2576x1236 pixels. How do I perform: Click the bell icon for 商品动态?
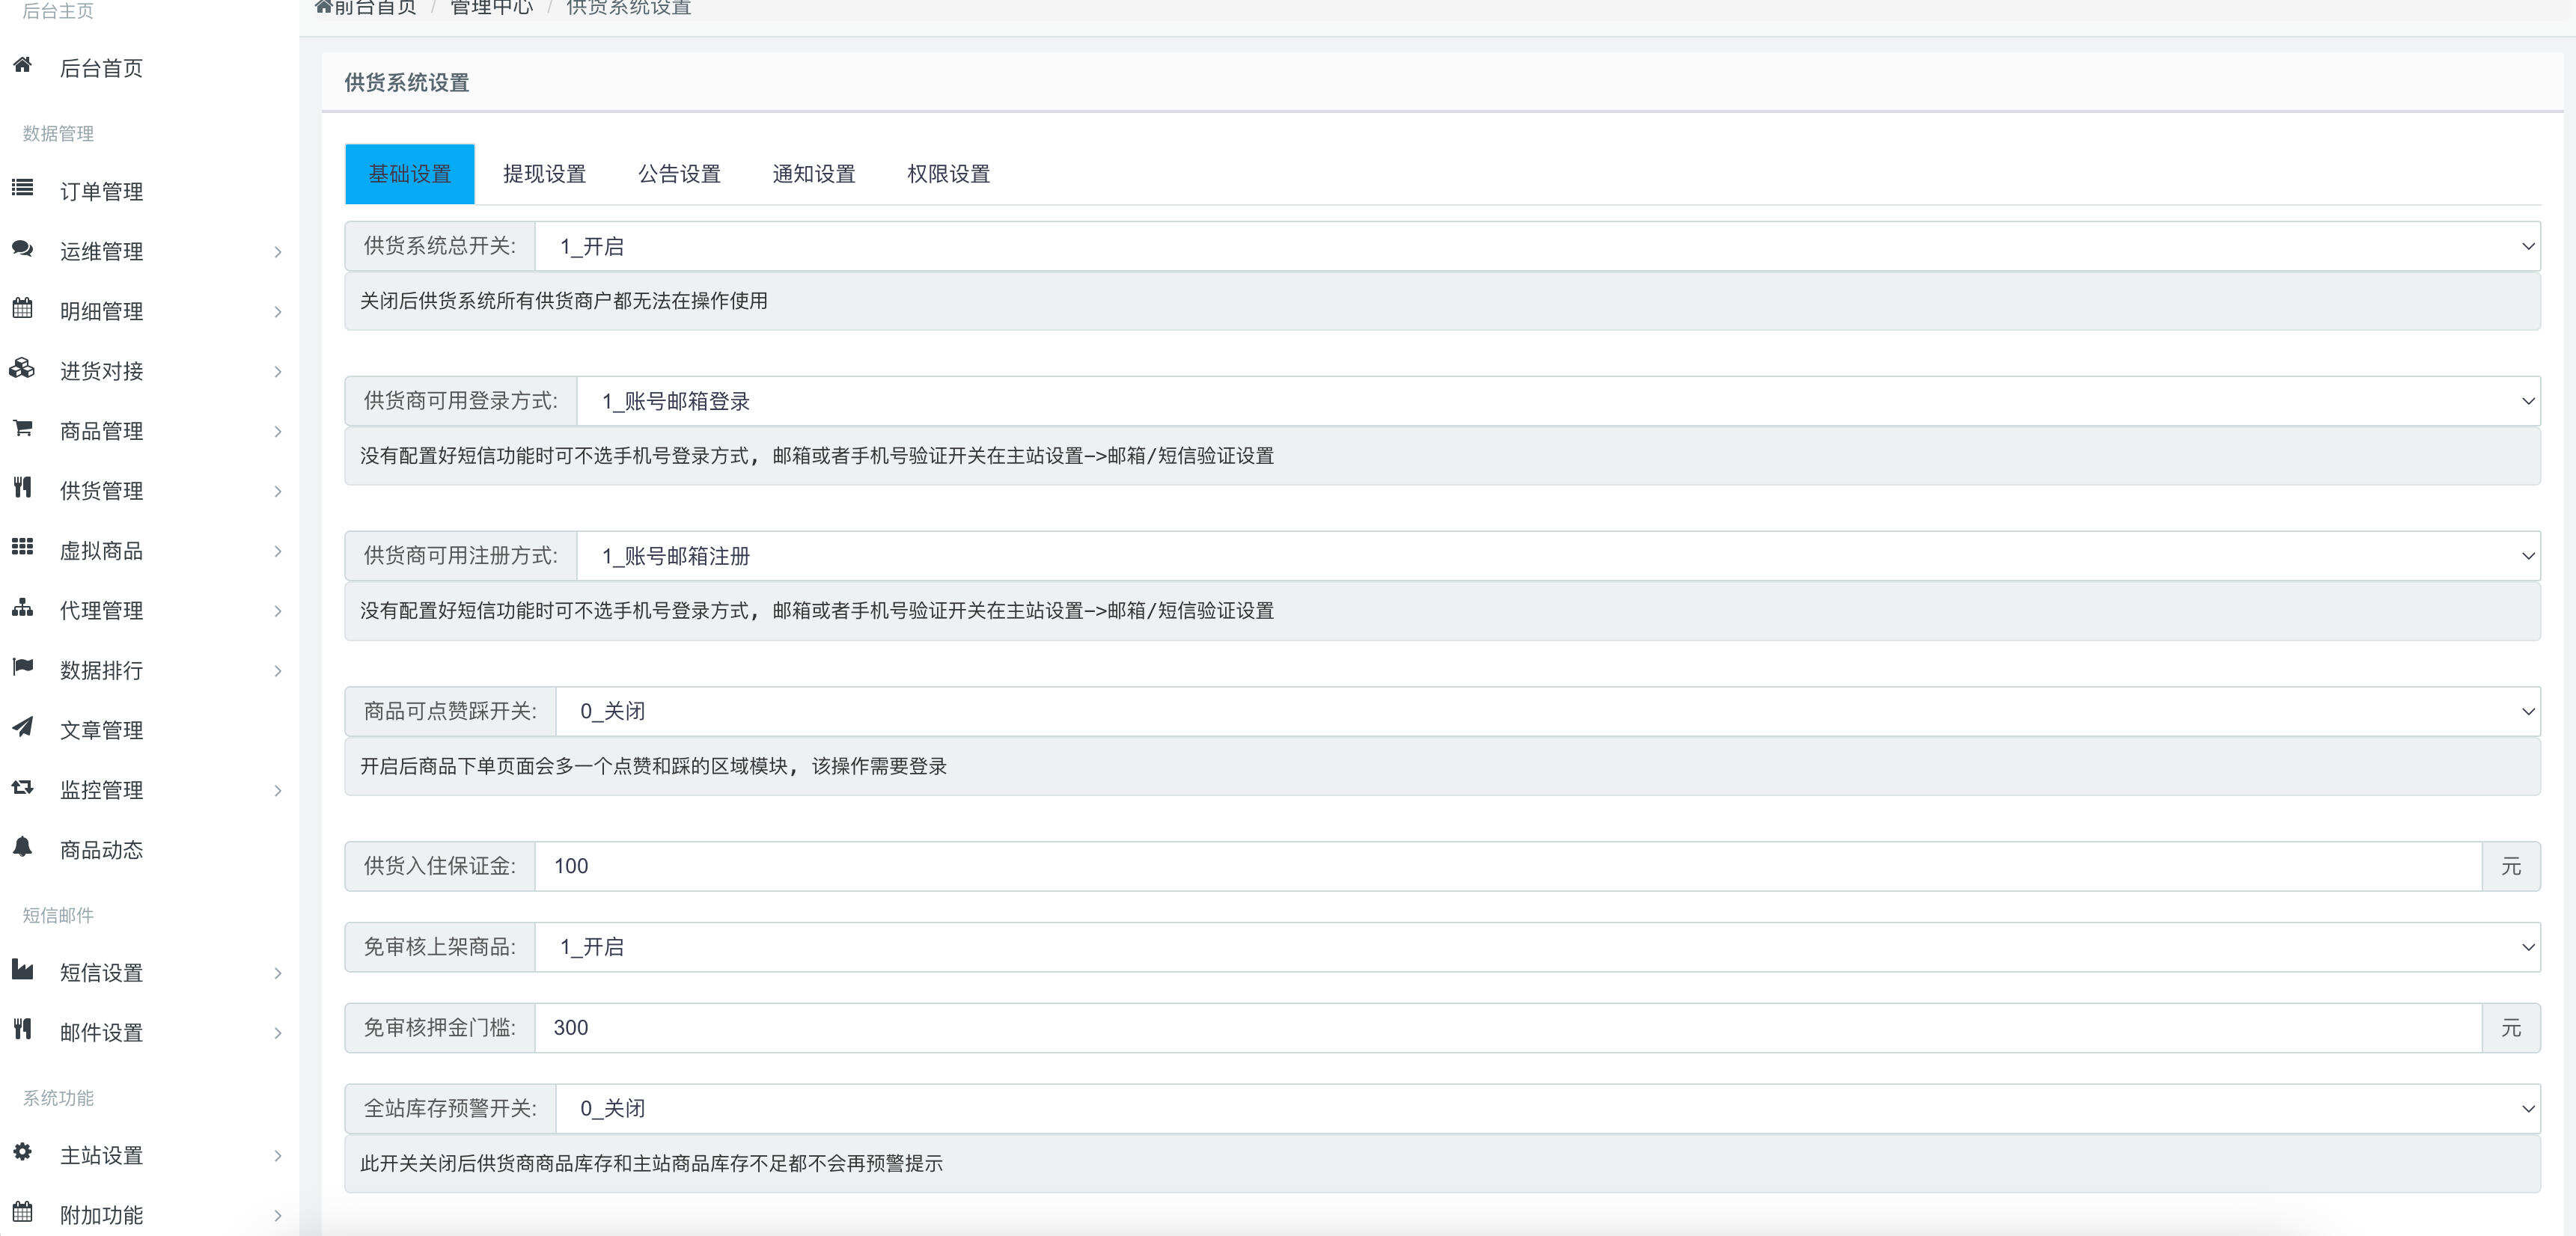click(x=22, y=847)
